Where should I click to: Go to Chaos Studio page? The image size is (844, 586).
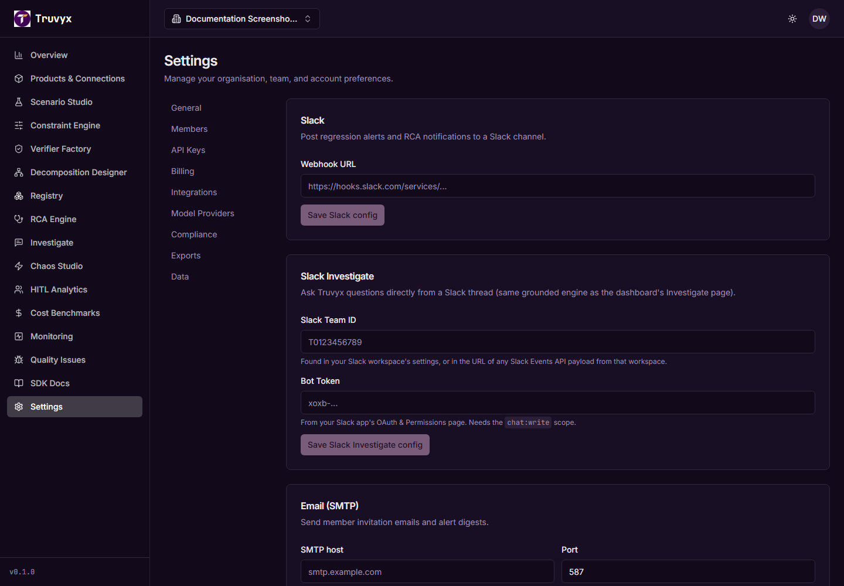pyautogui.click(x=74, y=266)
